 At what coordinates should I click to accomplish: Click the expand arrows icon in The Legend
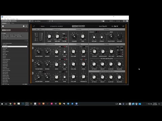(34, 26)
